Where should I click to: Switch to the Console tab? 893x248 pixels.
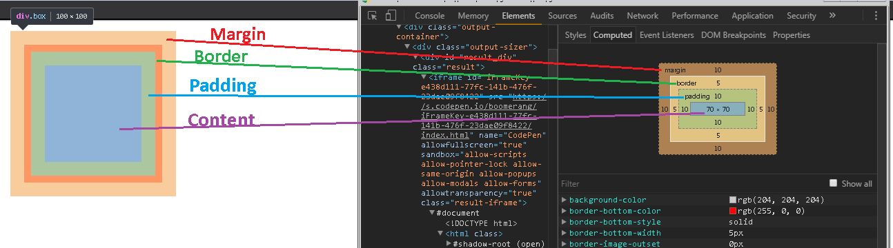tap(429, 16)
